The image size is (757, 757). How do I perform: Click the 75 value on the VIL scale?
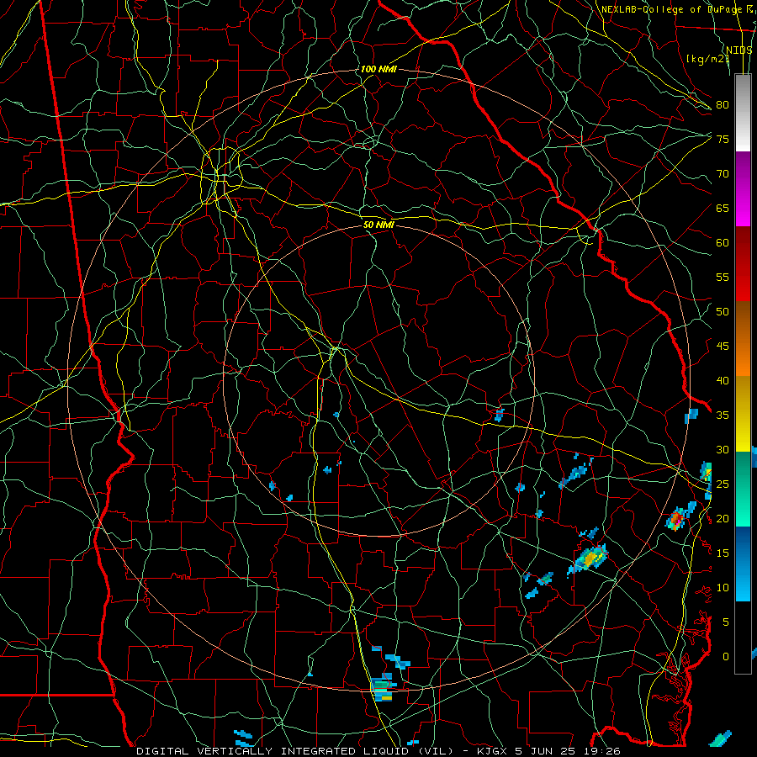point(723,139)
